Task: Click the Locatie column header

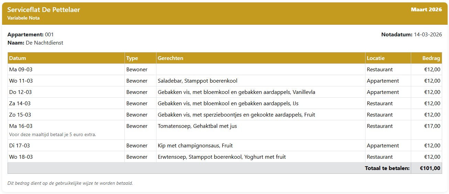Action: [x=376, y=58]
